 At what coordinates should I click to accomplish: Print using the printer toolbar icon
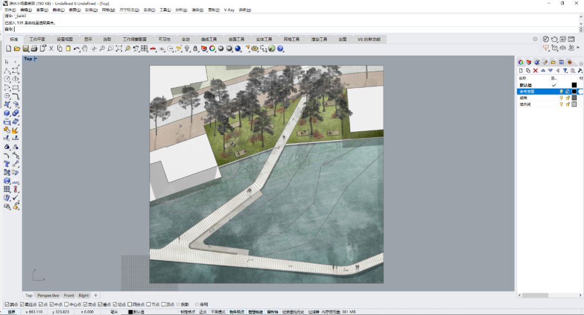point(34,49)
